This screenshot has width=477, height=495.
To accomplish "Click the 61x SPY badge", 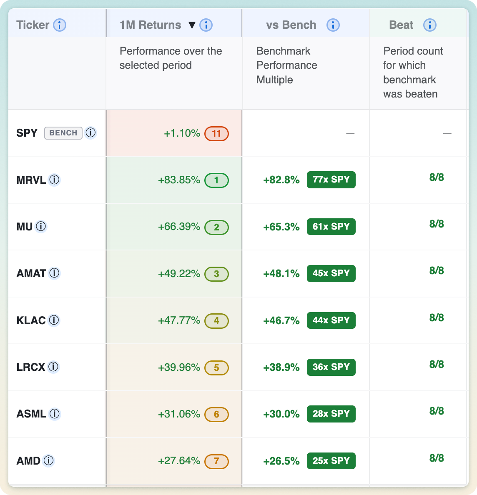I will pos(331,227).
